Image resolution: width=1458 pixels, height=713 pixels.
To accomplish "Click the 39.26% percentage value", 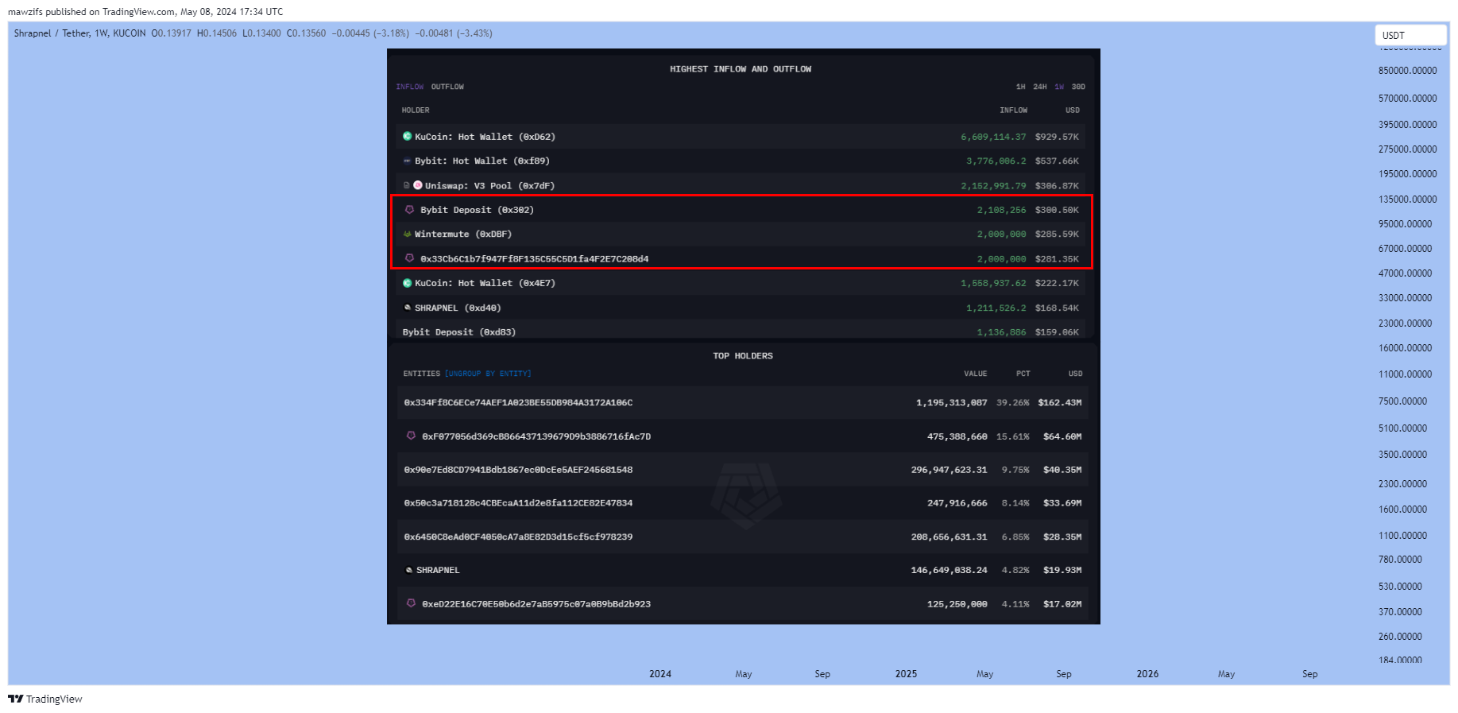I will click(1012, 402).
